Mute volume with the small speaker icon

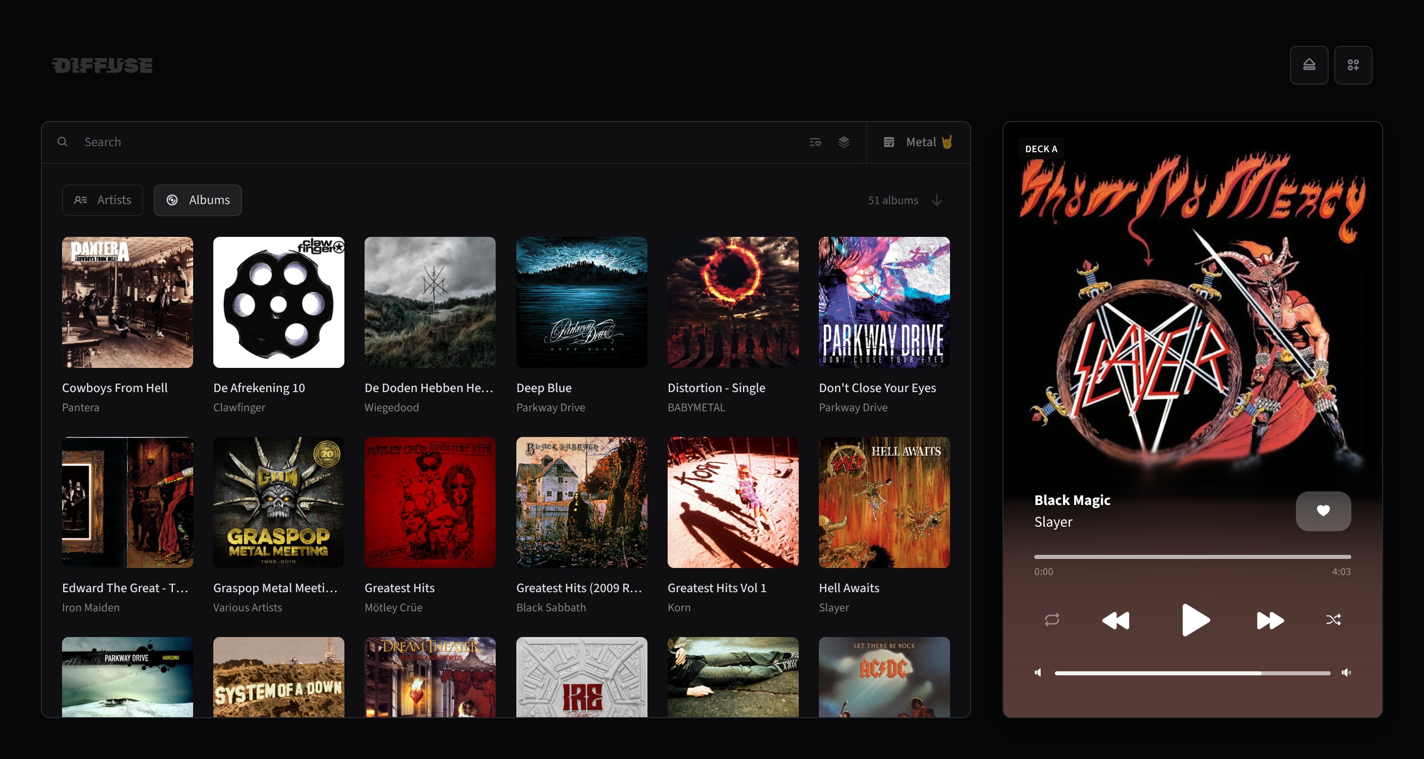[x=1038, y=673]
